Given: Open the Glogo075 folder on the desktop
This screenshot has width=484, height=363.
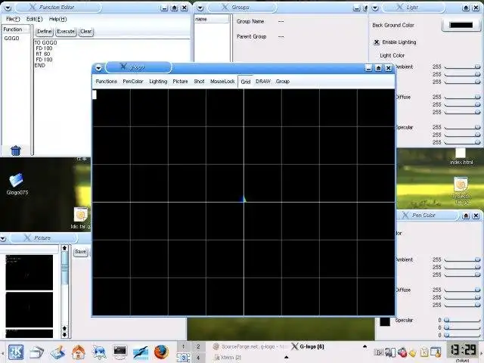Looking at the screenshot, I should (17, 180).
